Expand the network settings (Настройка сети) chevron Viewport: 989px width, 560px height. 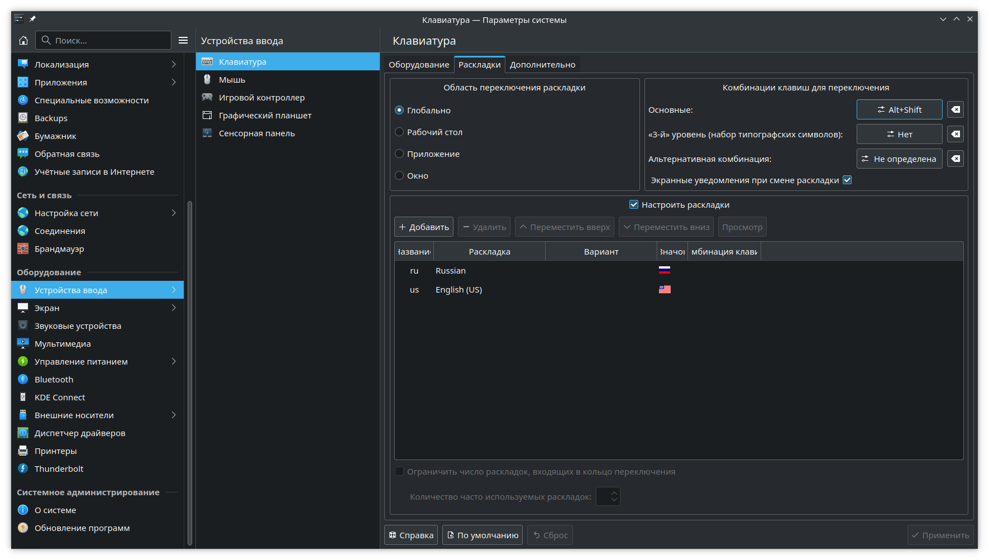[x=174, y=213]
